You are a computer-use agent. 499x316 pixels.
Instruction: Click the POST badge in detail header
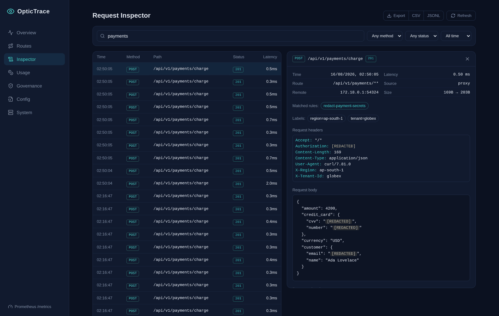pos(299,59)
